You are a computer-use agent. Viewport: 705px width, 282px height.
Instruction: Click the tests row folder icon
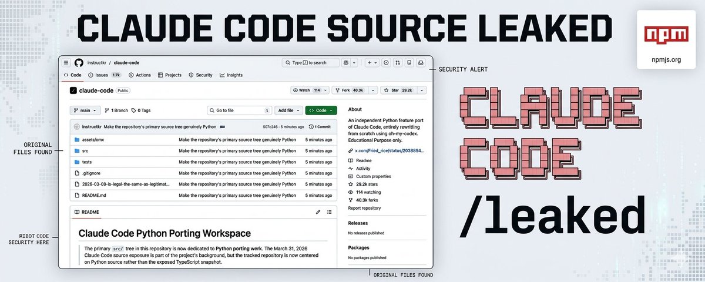coord(76,162)
